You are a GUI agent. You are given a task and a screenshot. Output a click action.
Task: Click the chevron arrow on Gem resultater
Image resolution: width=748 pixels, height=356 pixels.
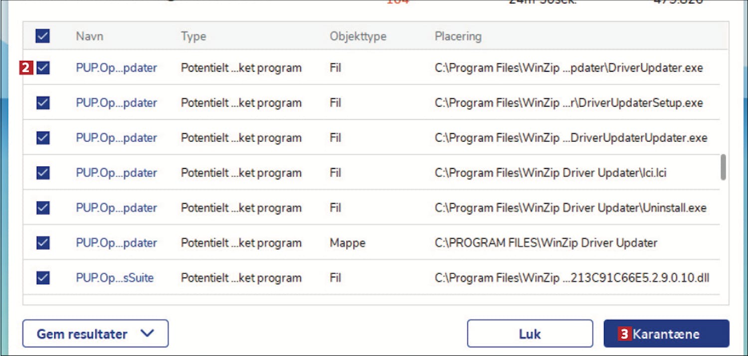point(147,333)
